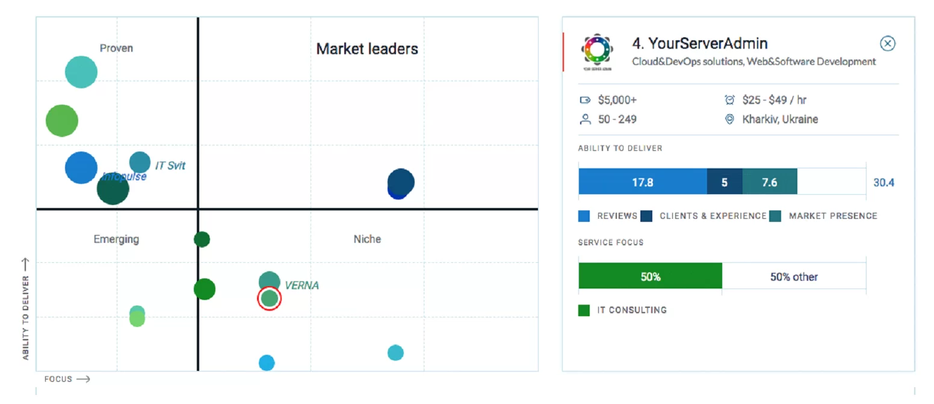934x404 pixels.
Task: Click the 50% IT Consulting green bar
Action: click(x=650, y=277)
